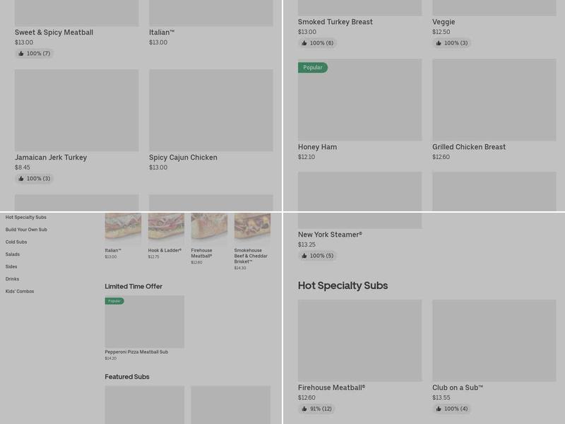Open the Salads menu section

coord(13,254)
